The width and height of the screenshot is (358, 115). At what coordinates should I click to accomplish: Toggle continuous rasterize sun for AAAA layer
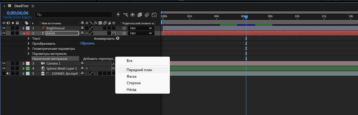(87, 33)
